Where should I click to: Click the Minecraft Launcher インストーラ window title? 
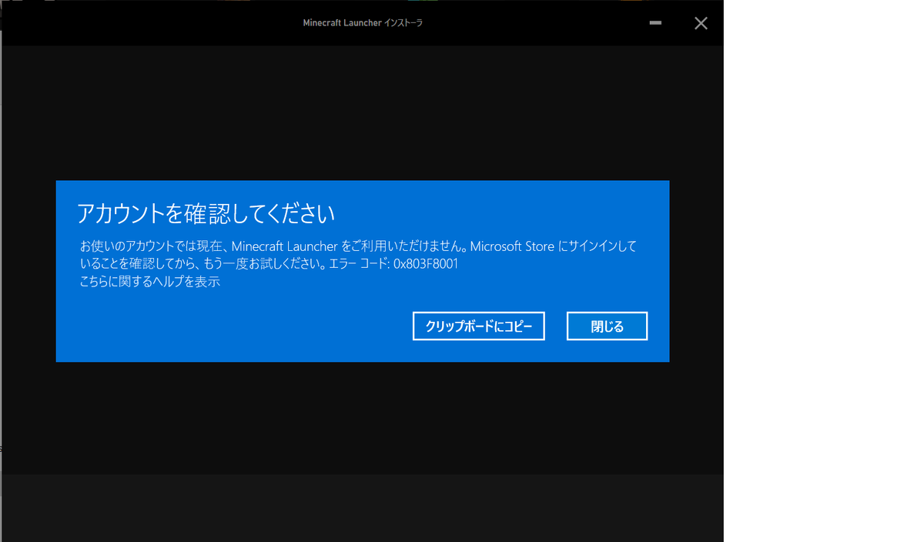(x=363, y=23)
